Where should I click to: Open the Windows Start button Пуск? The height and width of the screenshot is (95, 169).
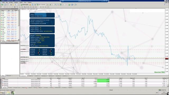point(3,93)
